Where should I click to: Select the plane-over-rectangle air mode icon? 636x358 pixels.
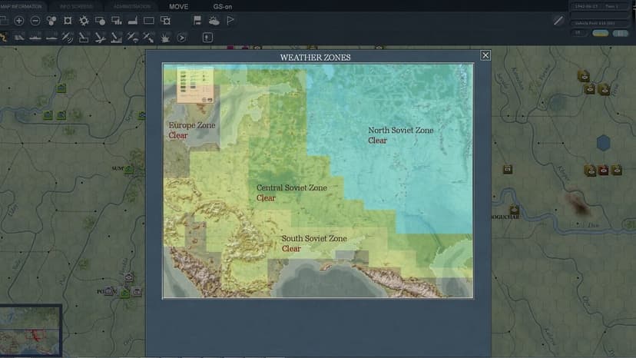[x=84, y=38]
